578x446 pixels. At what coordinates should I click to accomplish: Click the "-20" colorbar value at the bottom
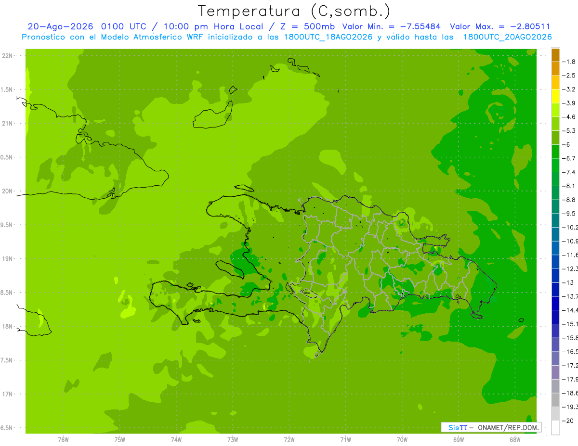tap(568, 421)
